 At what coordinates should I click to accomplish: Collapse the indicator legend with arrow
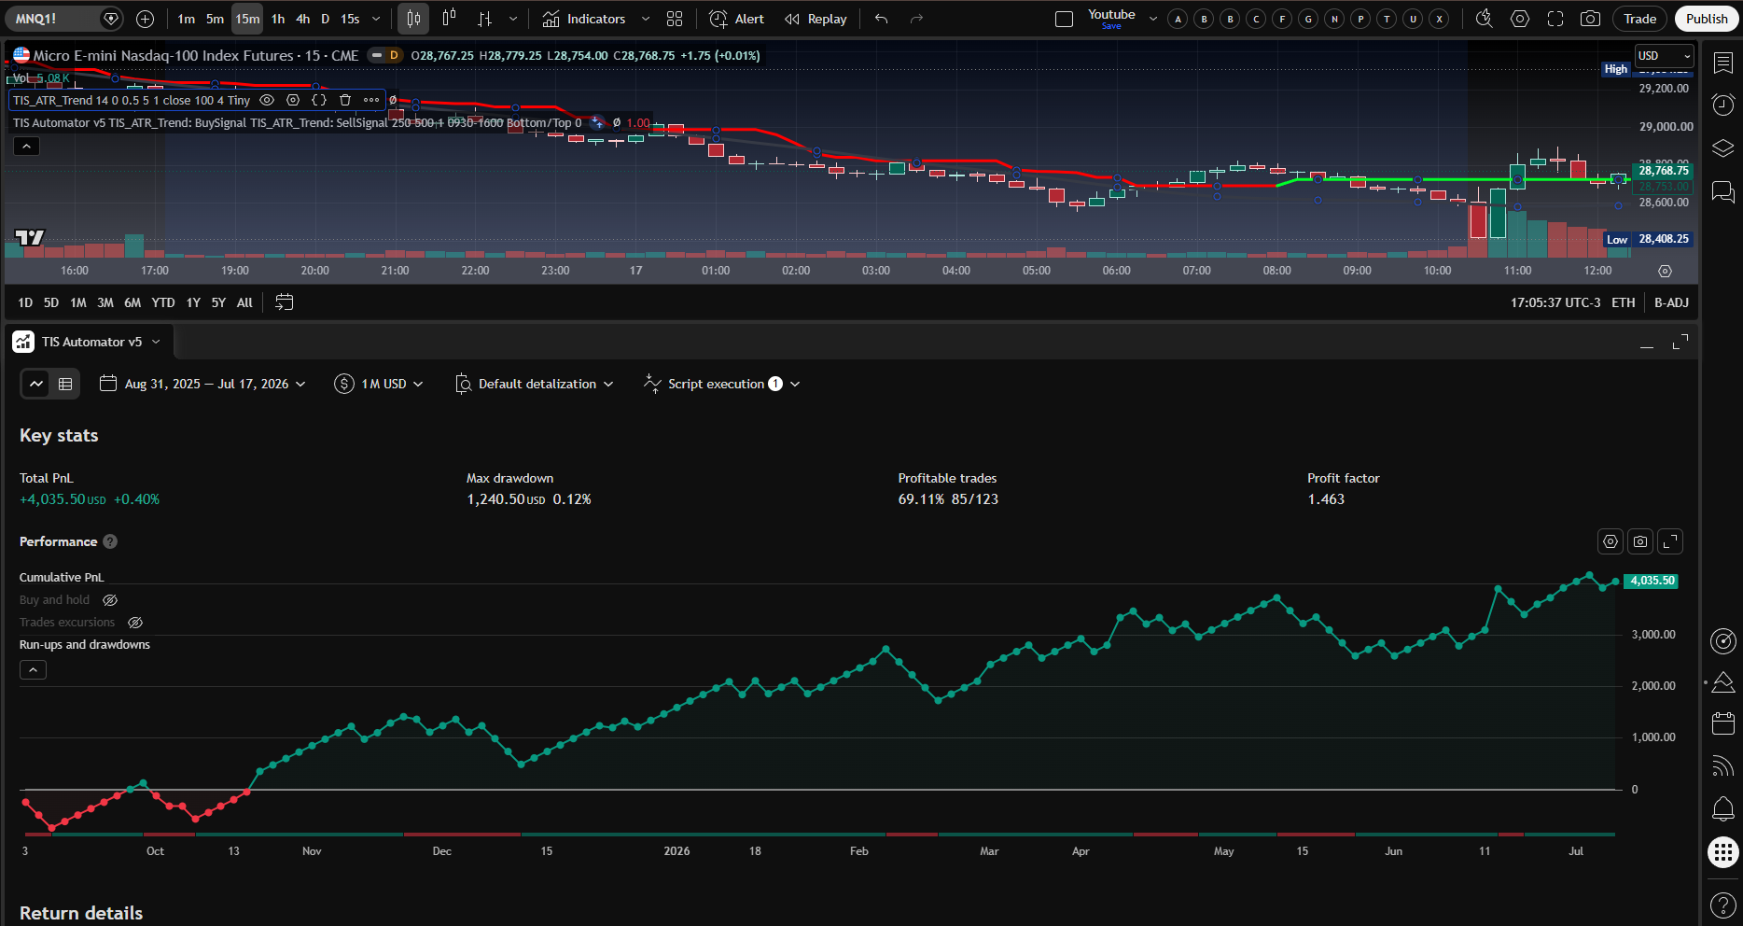(26, 147)
